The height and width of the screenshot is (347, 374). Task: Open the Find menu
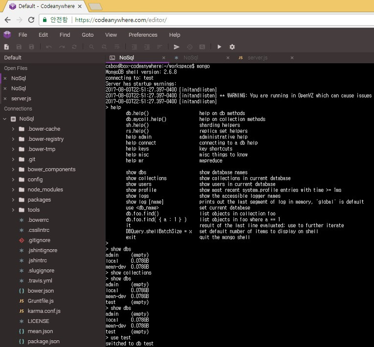[x=65, y=35]
